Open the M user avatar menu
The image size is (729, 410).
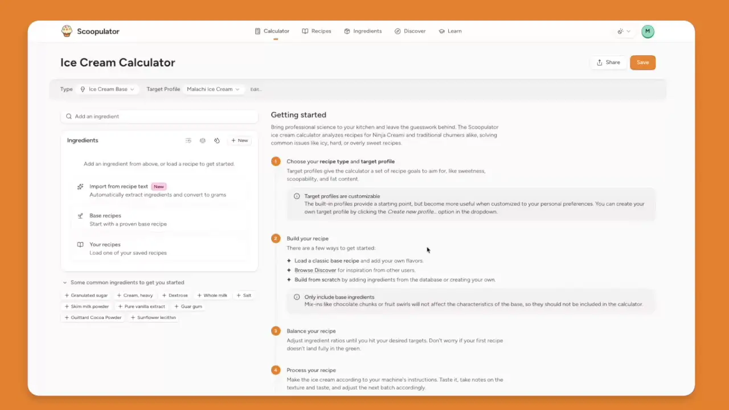pos(648,31)
